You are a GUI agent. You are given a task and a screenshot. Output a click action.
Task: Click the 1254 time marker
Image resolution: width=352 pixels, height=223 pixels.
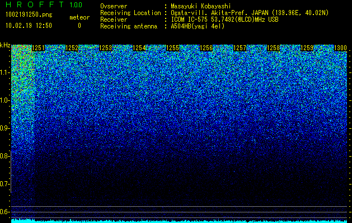coord(139,48)
